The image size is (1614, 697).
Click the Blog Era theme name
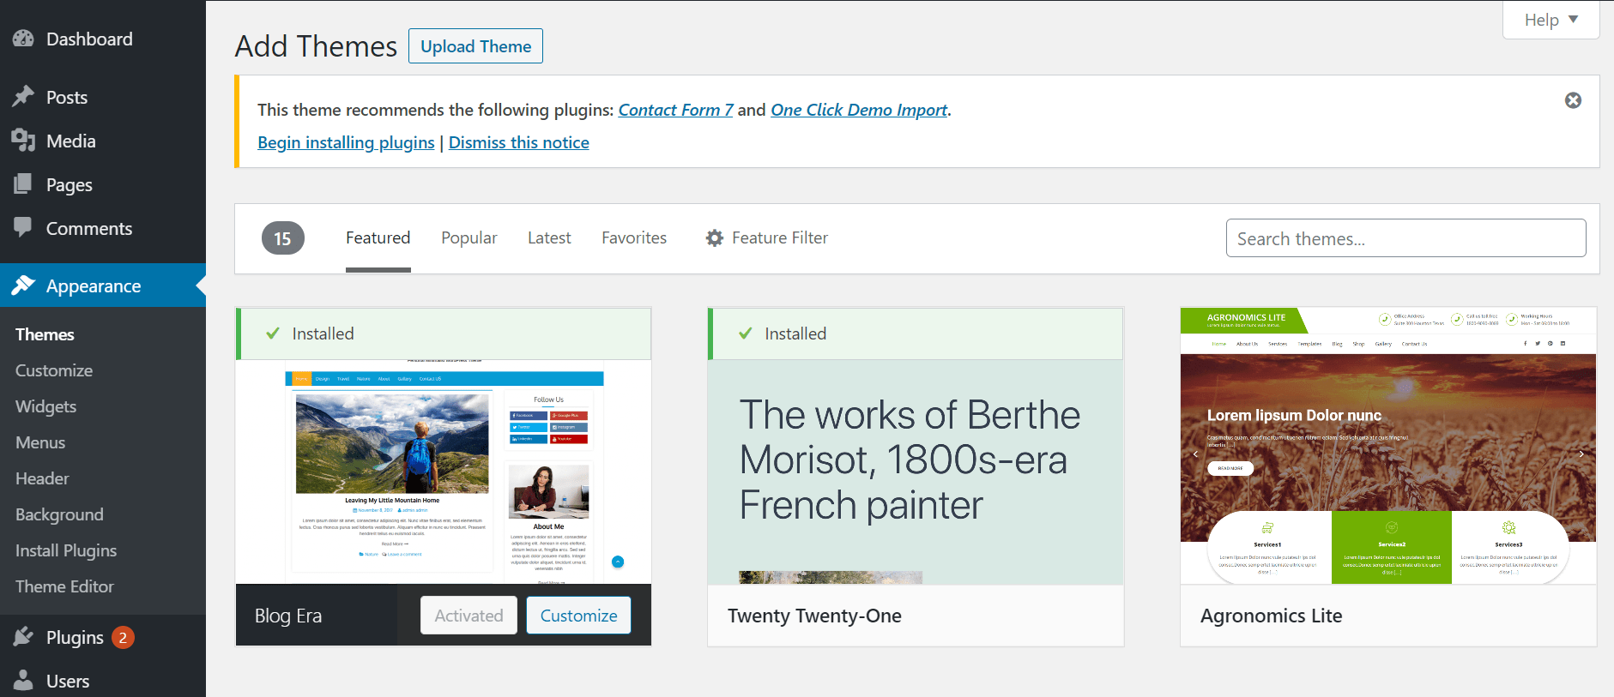(x=288, y=616)
